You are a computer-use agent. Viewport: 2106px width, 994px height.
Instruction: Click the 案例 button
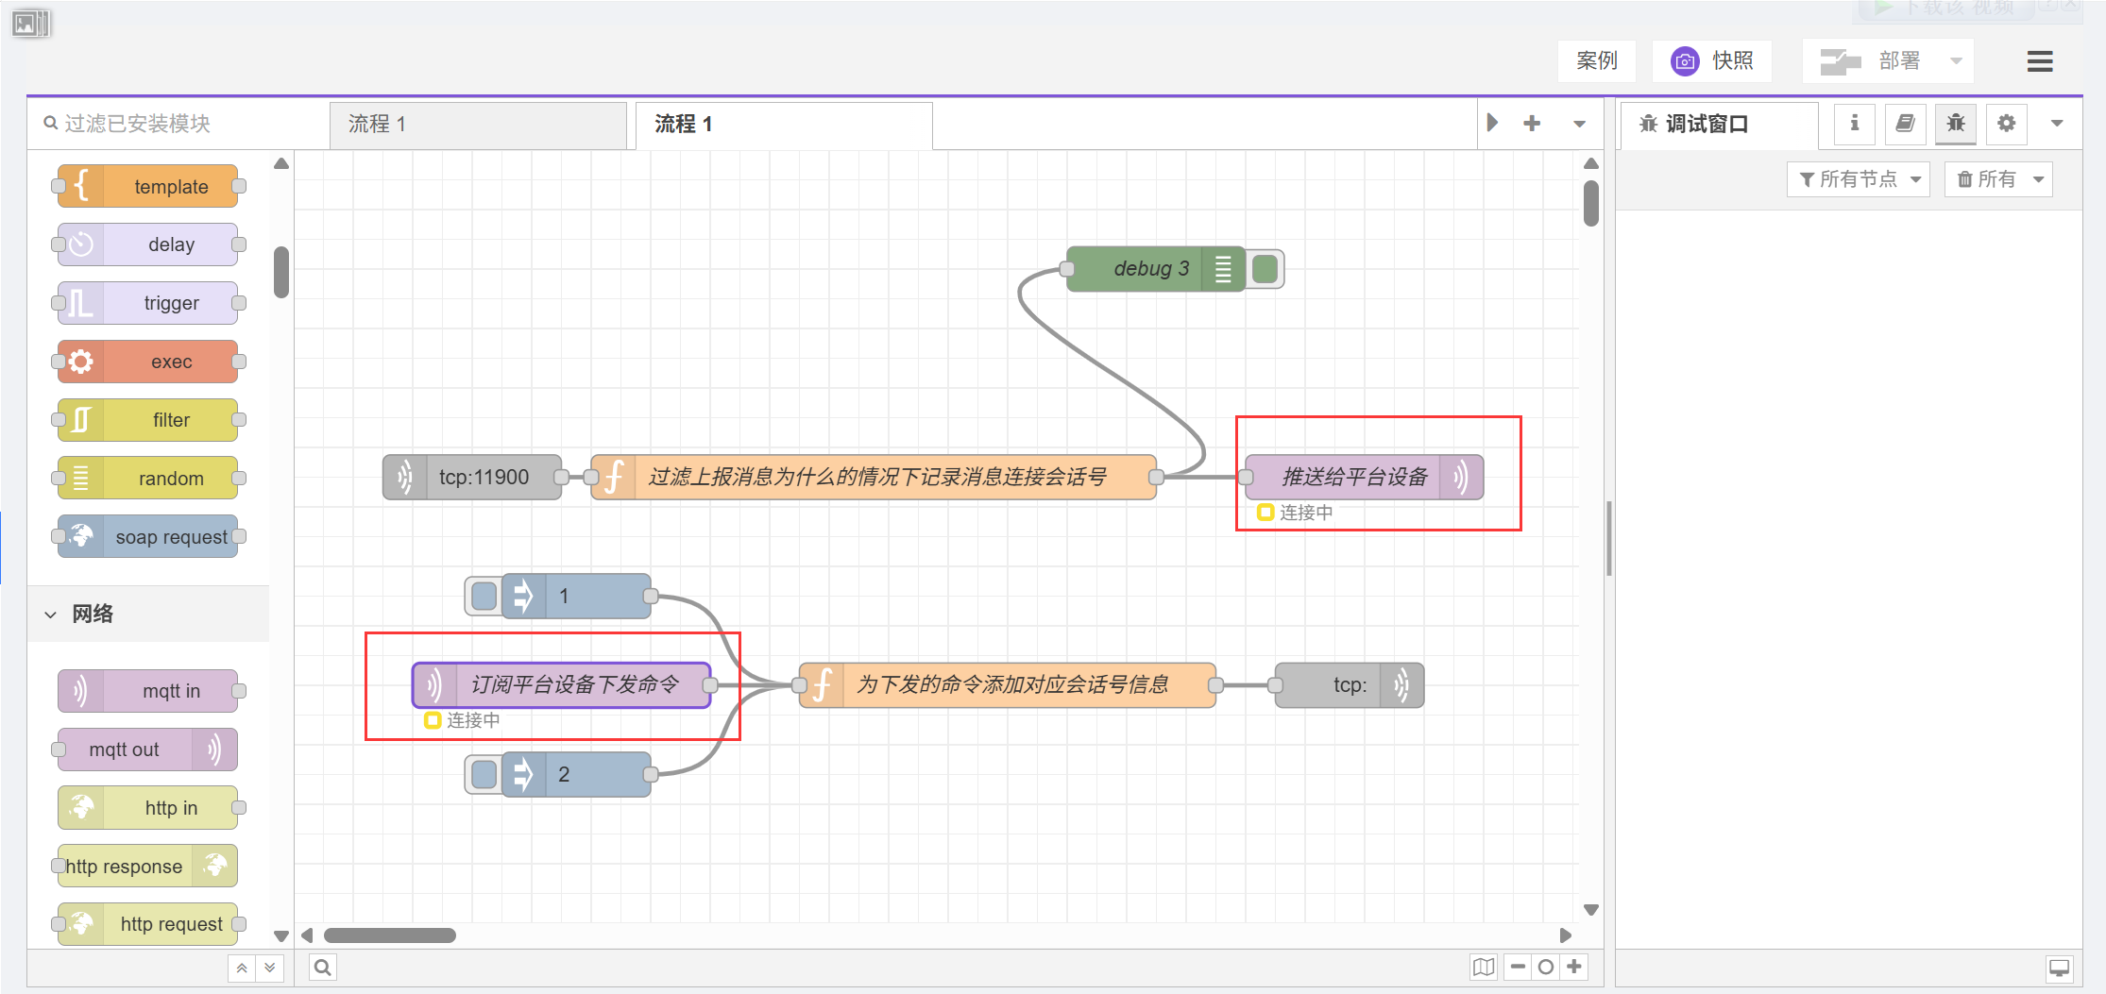coord(1596,61)
